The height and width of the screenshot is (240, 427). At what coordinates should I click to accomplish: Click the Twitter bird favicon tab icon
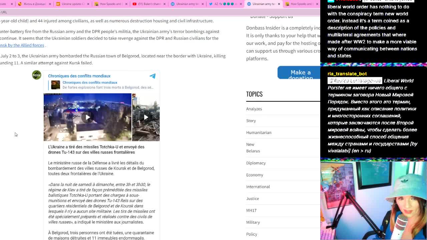tap(211, 4)
